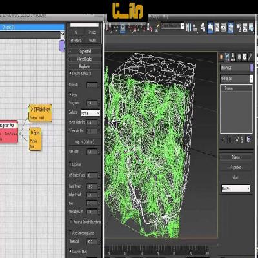Viewport: 258px width, 258px height.
Task: Switch to the Display command panel tab
Action: (244, 57)
